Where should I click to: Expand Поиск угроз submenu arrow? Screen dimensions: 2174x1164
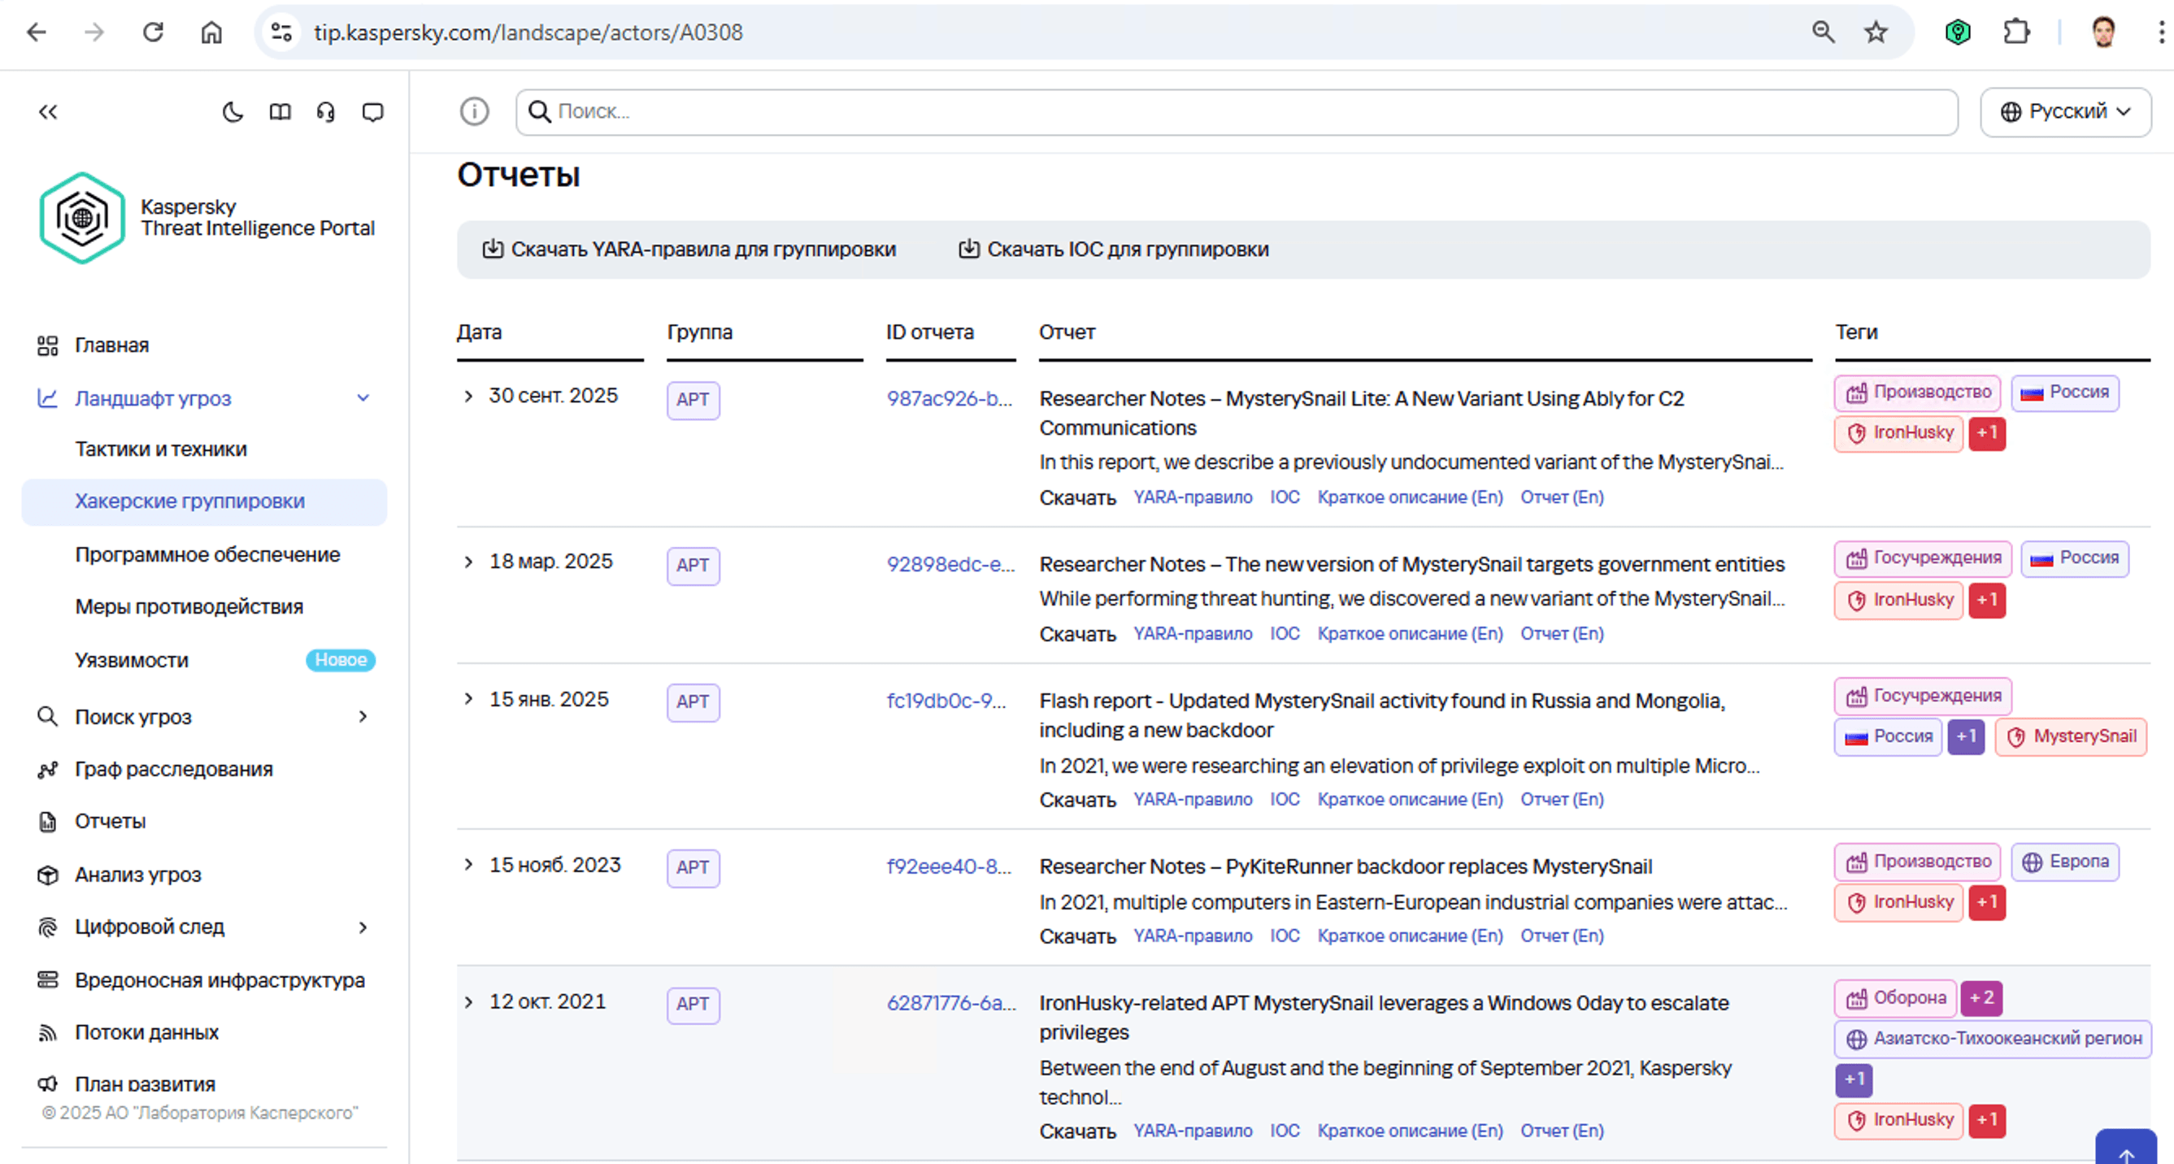click(363, 717)
